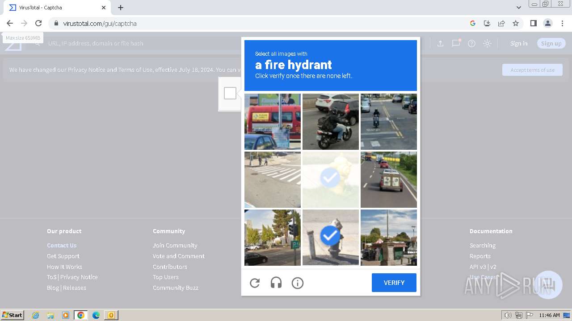Click the VERIFY button
The width and height of the screenshot is (572, 321).
click(394, 283)
